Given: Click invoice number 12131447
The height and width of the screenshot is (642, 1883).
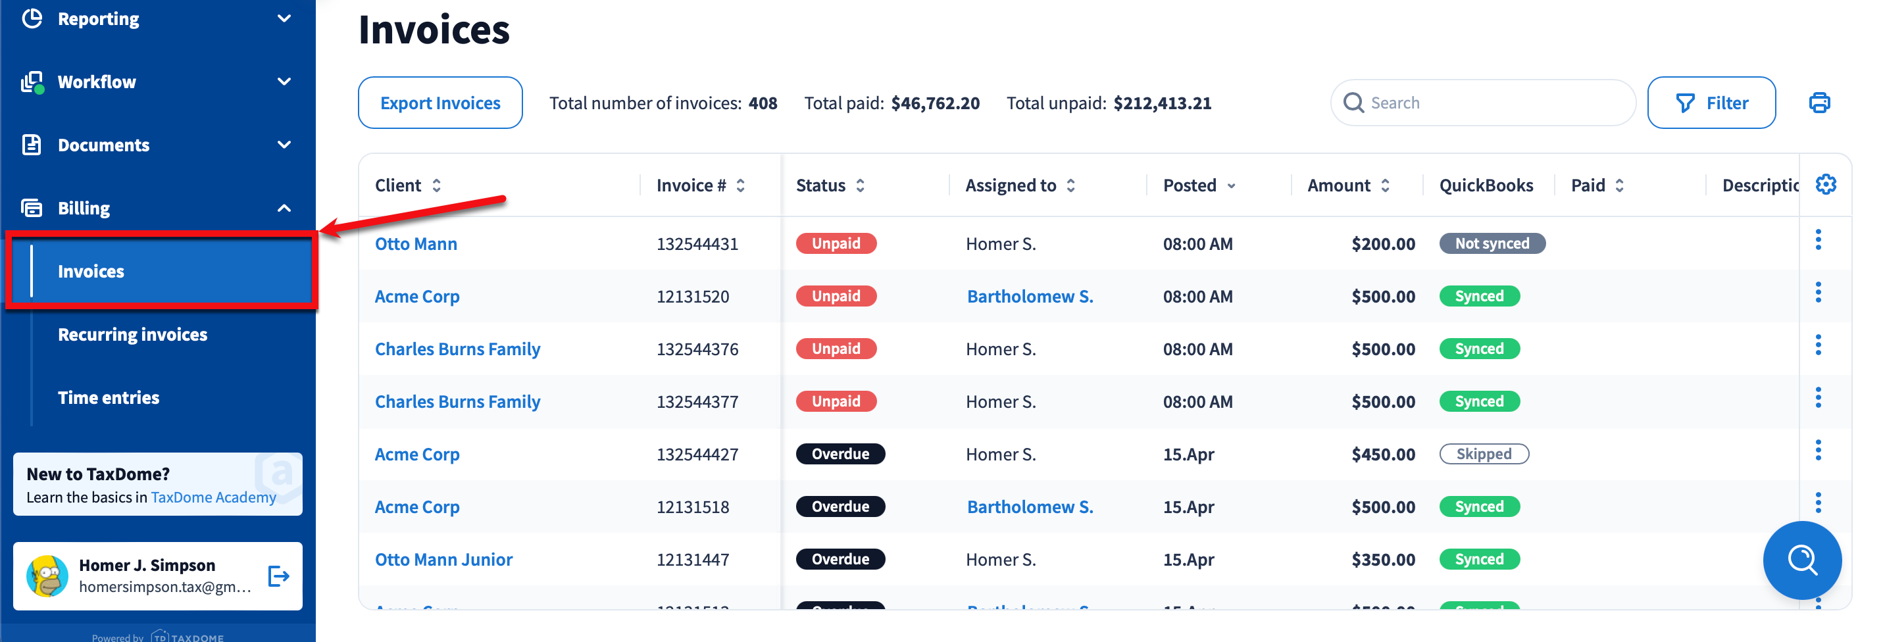Looking at the screenshot, I should tap(692, 560).
